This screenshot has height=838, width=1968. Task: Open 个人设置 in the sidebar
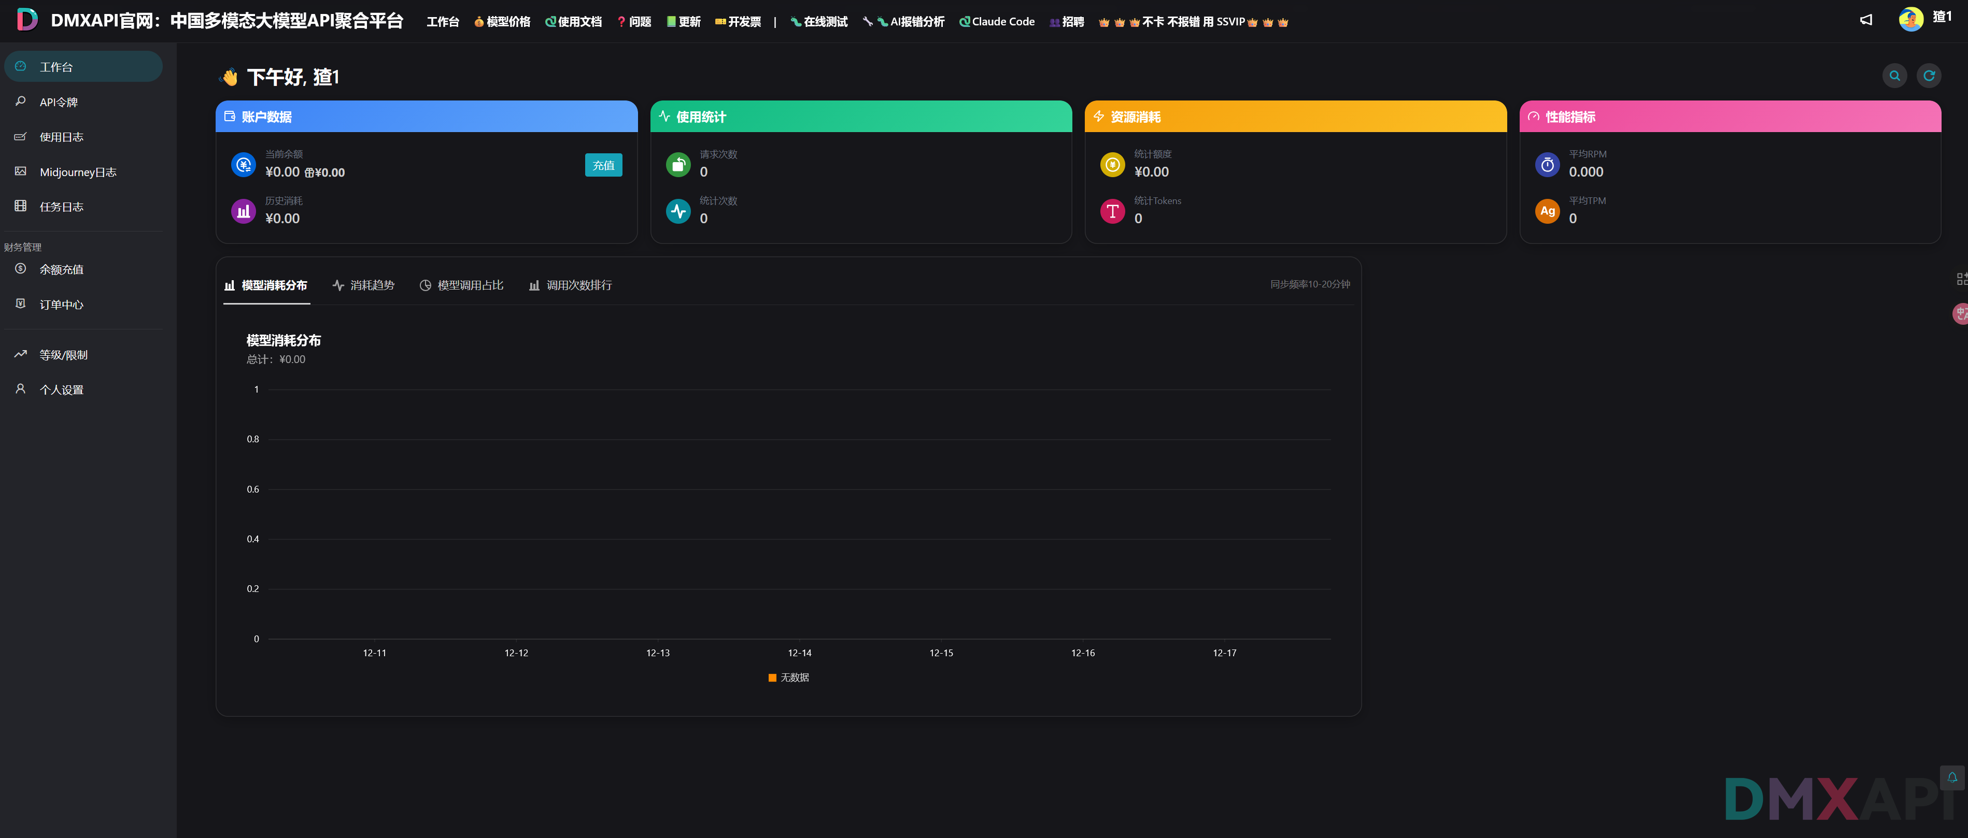pyautogui.click(x=61, y=390)
